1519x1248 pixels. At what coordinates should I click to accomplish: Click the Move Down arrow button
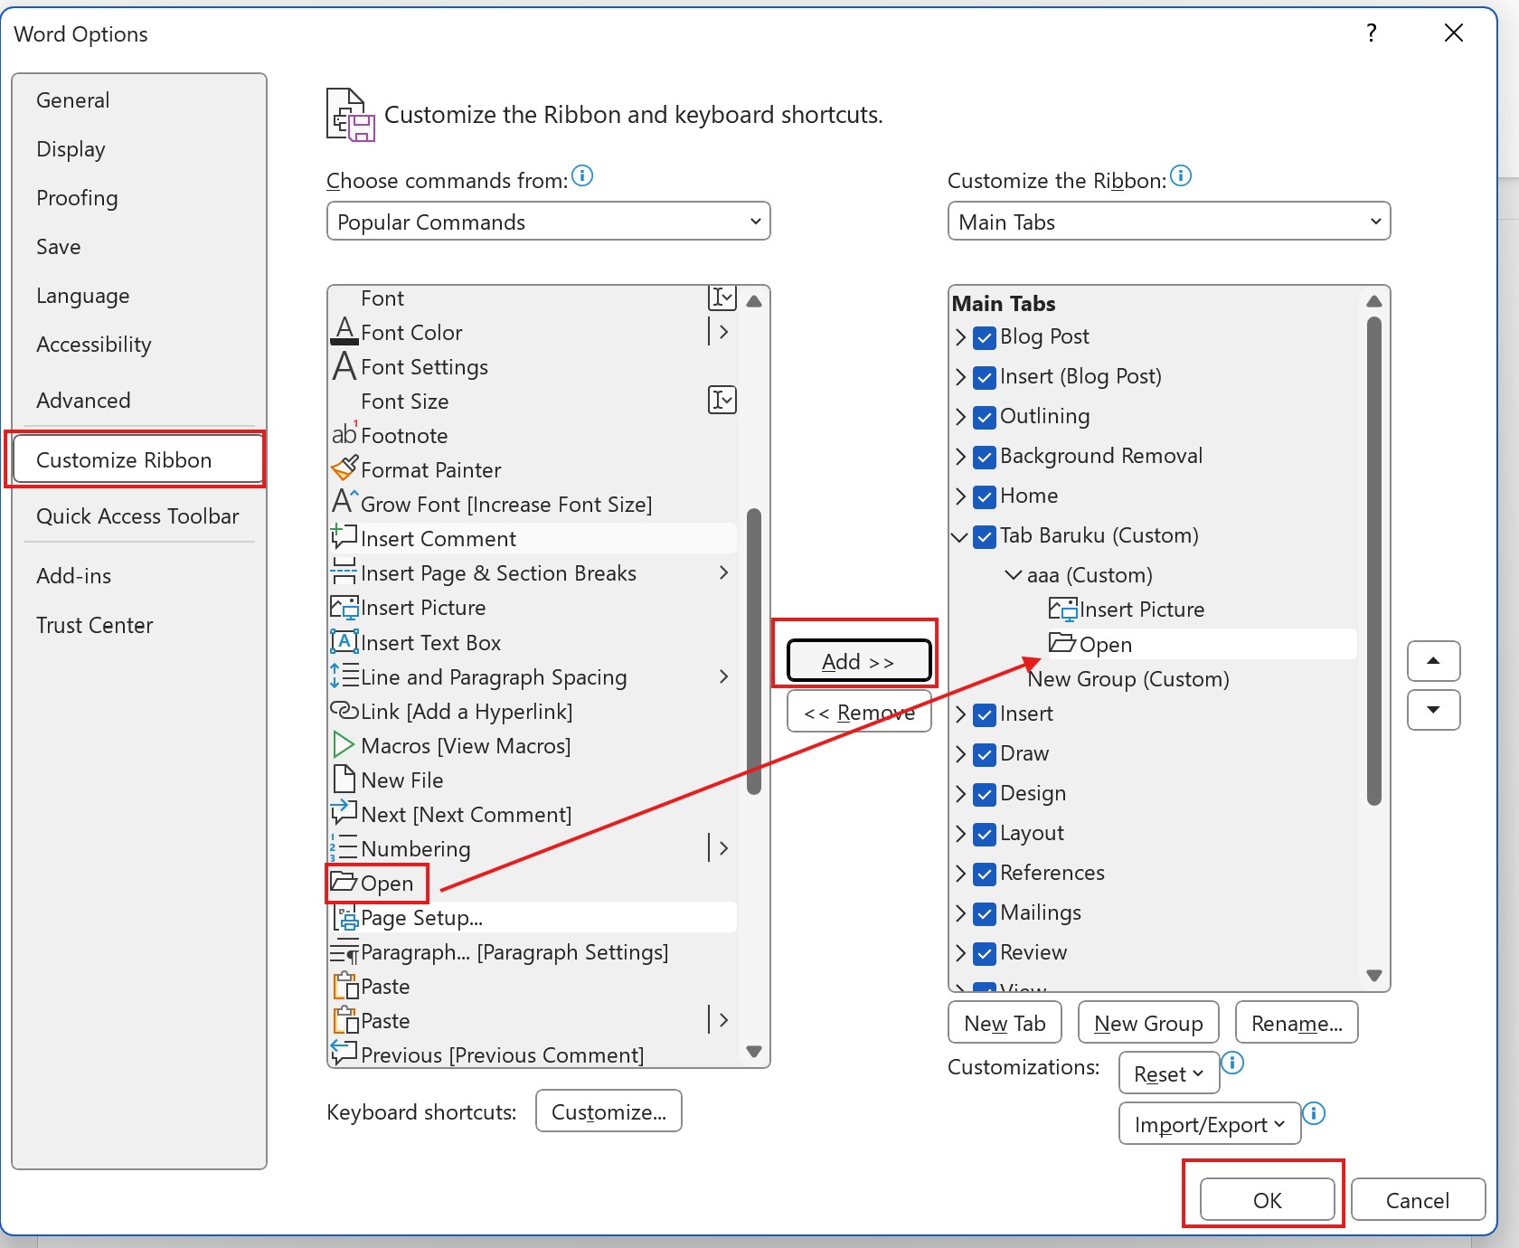1433,710
